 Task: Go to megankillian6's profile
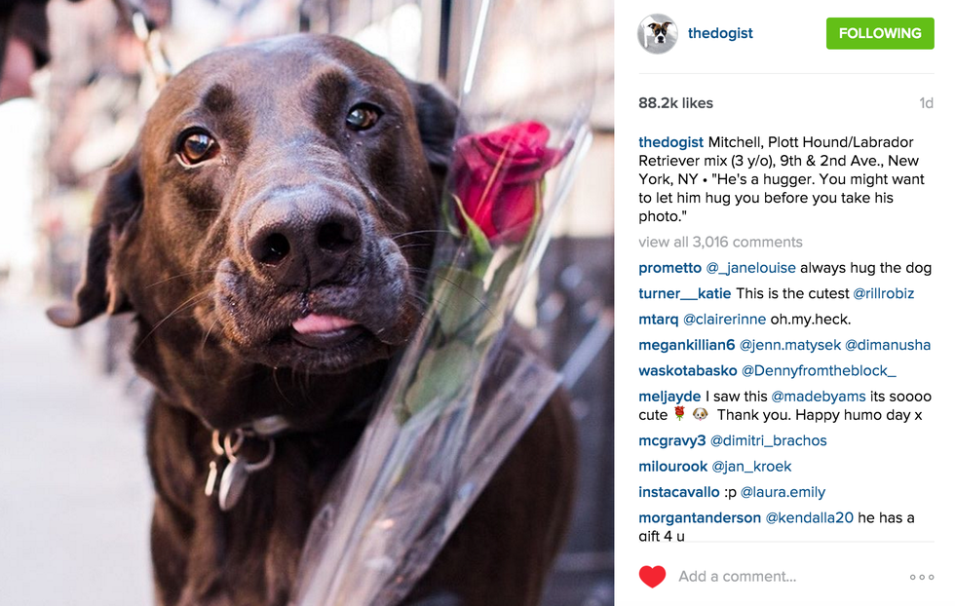coord(686,345)
